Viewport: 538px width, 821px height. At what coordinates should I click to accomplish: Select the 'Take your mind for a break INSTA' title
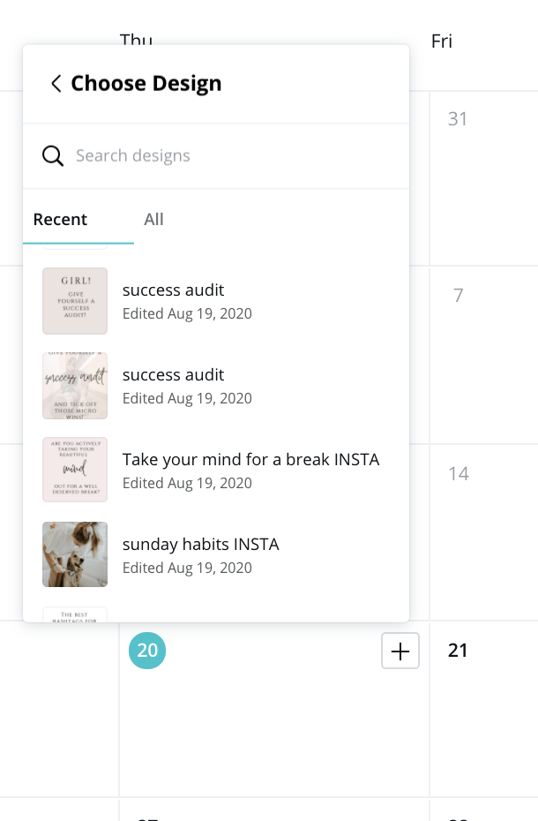coord(250,460)
